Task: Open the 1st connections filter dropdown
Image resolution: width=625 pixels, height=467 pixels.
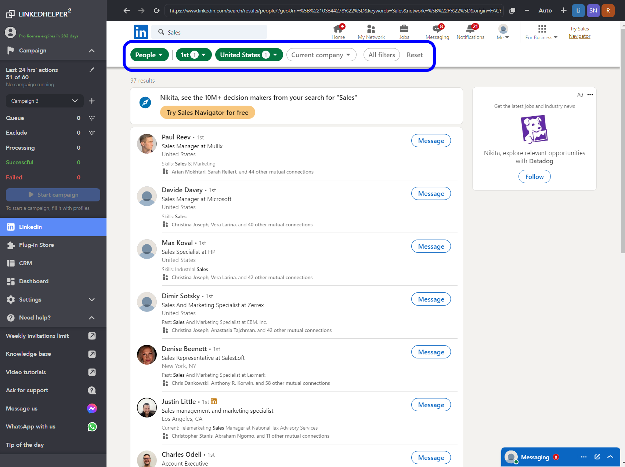Action: 194,55
